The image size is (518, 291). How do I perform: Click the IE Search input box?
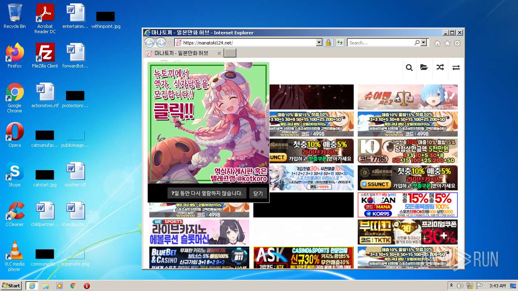click(380, 42)
